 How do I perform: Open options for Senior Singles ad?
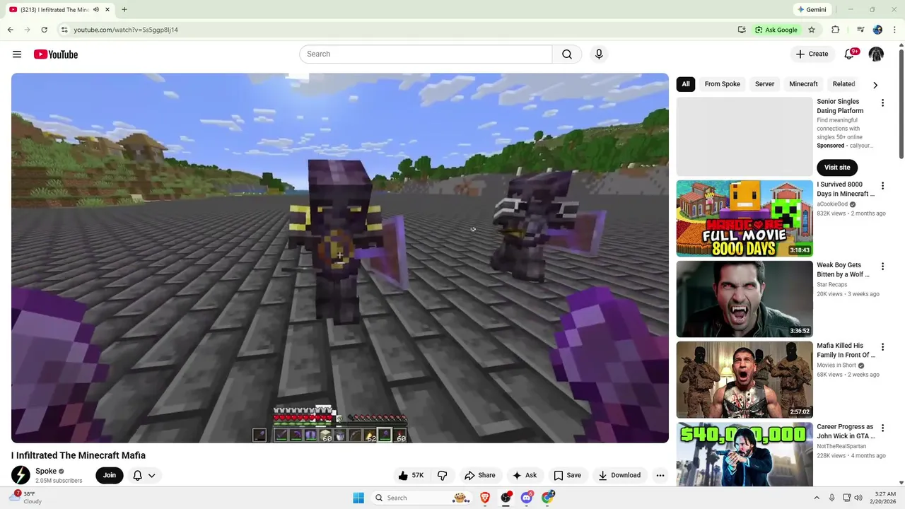[882, 103]
